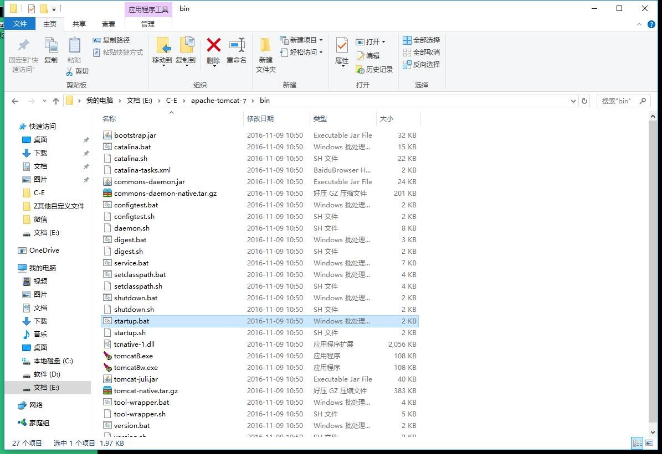Click the Cut scissors button

(77, 71)
